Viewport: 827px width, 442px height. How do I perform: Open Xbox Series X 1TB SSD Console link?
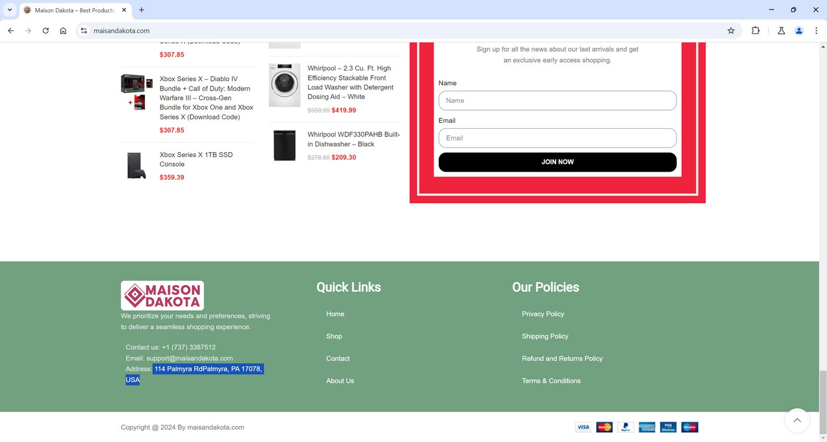point(196,159)
